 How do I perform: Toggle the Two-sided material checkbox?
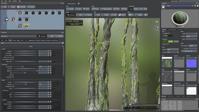(x=169, y=33)
